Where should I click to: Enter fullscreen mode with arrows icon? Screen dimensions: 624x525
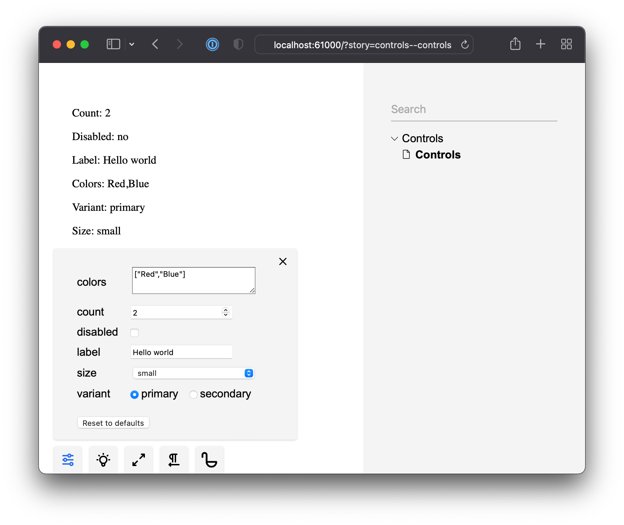pyautogui.click(x=139, y=460)
